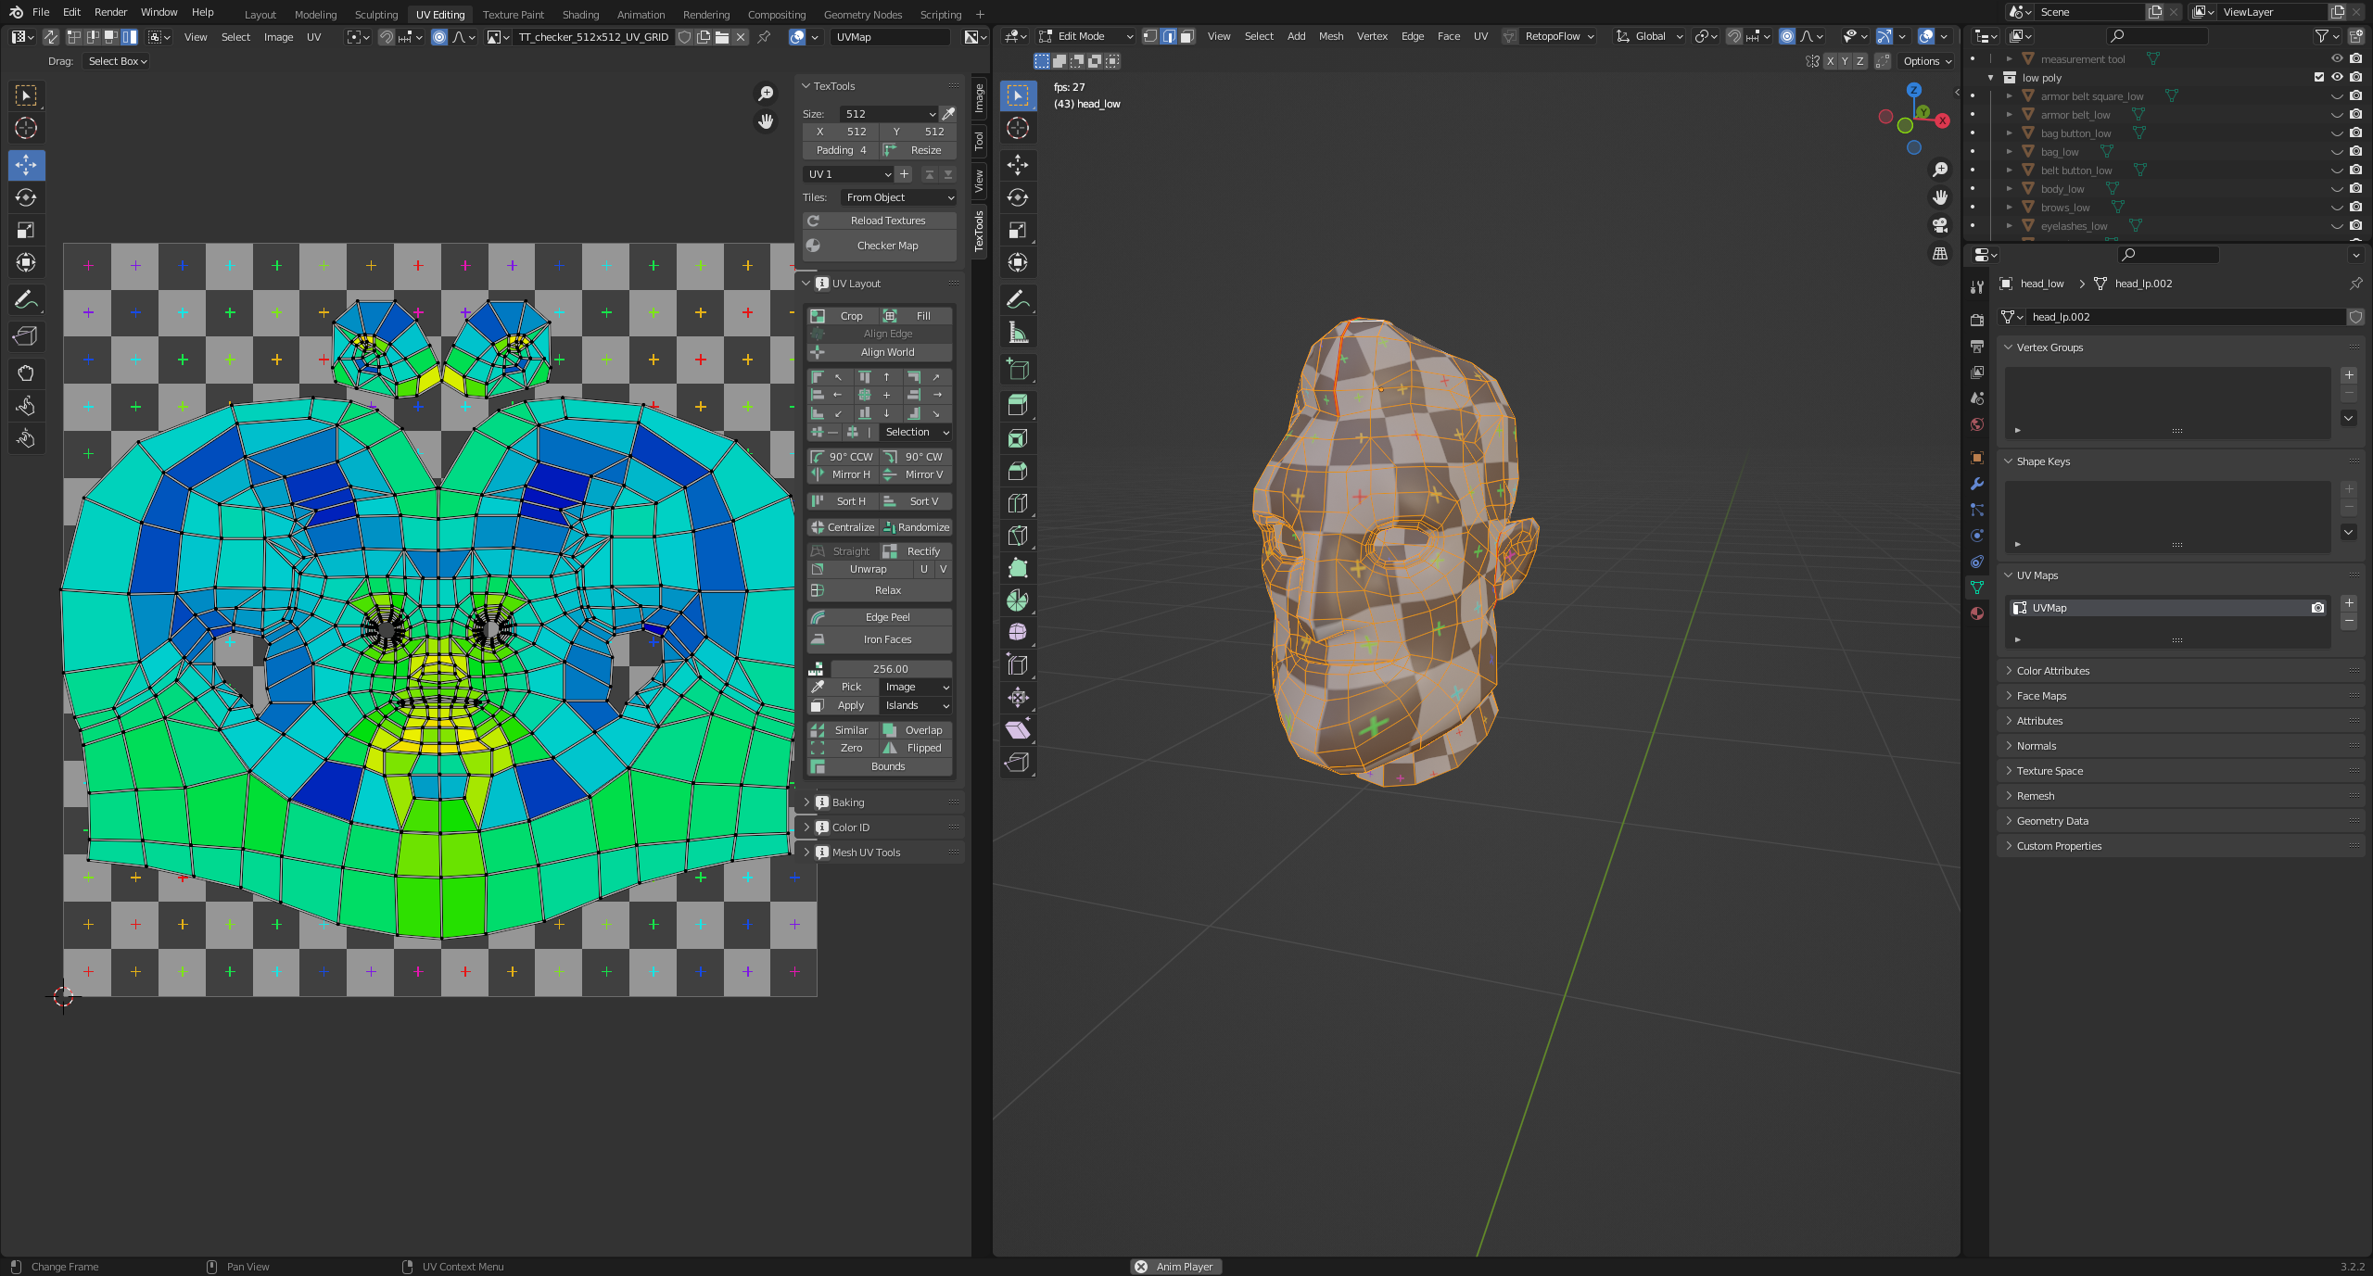2373x1276 pixels.
Task: Select the Shear tool in the 3D viewport
Action: click(x=1018, y=730)
